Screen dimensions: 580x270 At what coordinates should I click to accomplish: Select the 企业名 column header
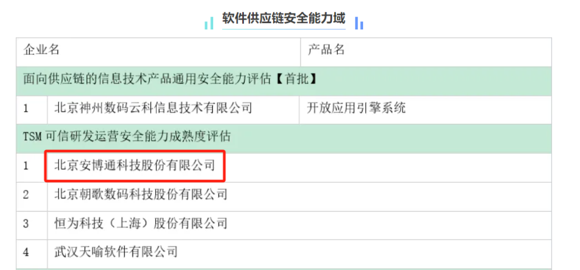pos(41,51)
